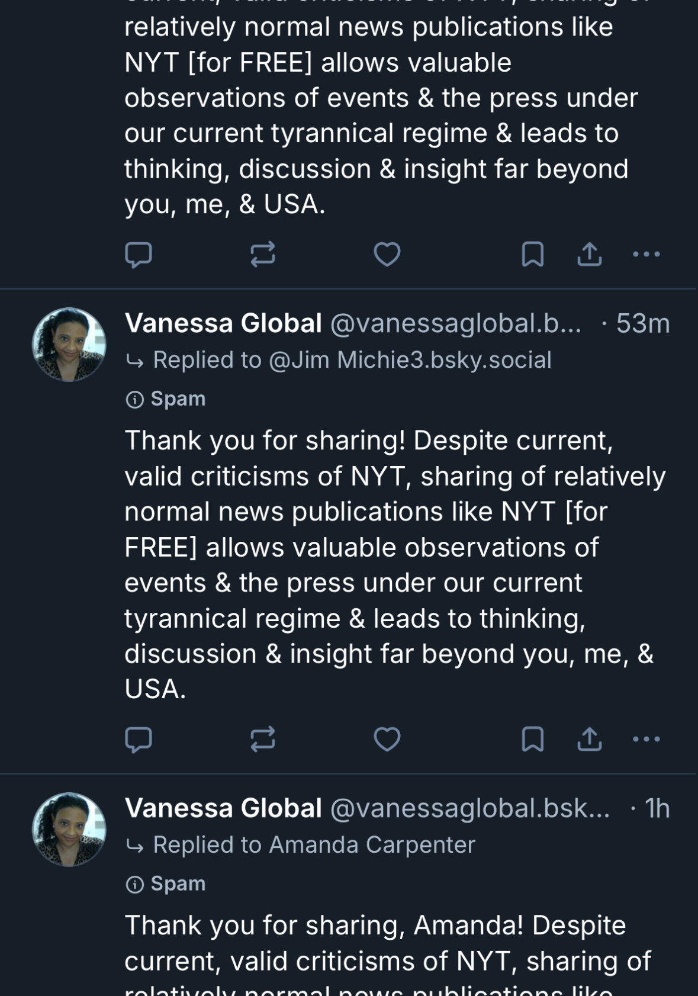The image size is (698, 996).
Task: Repost the 53m Vanessa Global post
Action: click(x=262, y=739)
